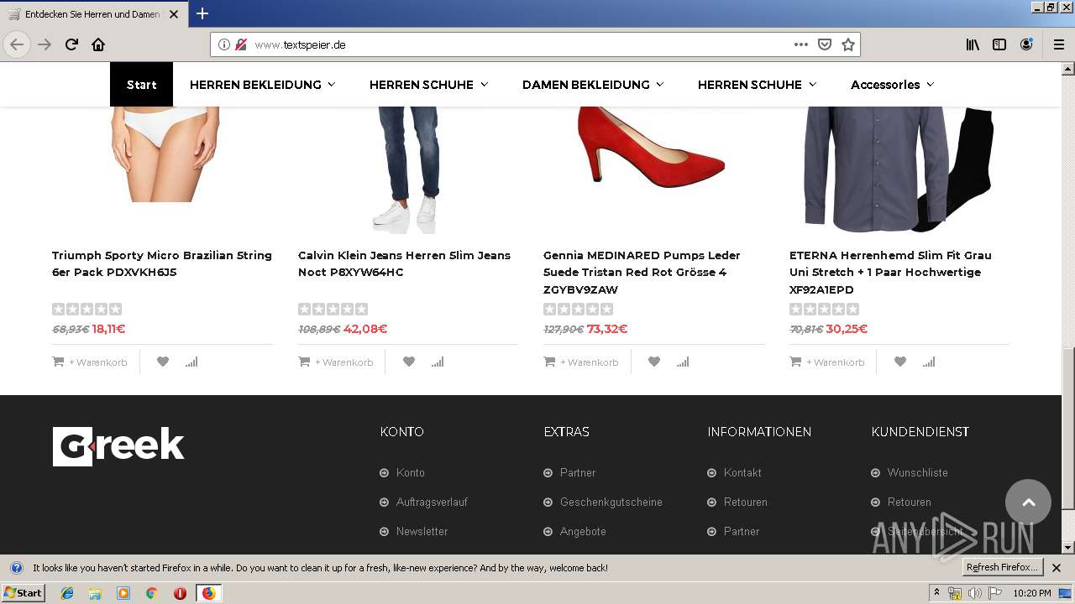Compare Calvin Klein Jeans Herren Slim
The width and height of the screenshot is (1075, 604).
pyautogui.click(x=438, y=362)
